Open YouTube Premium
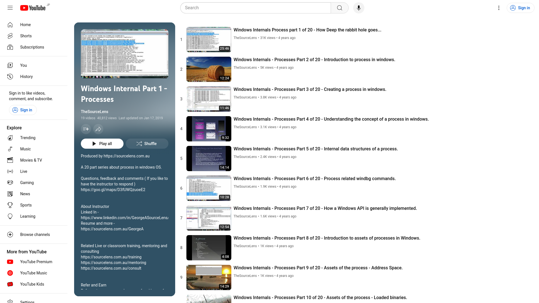 [x=34, y=262]
